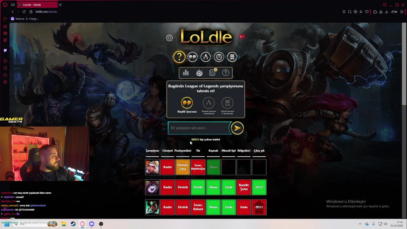Click the second-row champion portrait (Yordle row)

point(152,187)
